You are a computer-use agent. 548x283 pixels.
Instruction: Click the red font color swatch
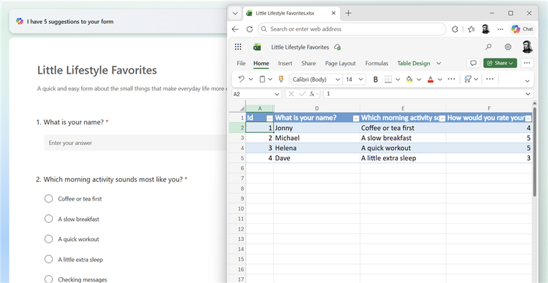(430, 80)
